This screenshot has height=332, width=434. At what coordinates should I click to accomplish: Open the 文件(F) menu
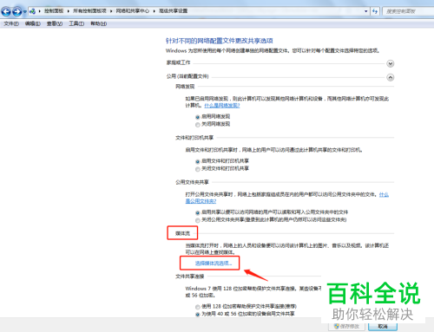pyautogui.click(x=11, y=23)
